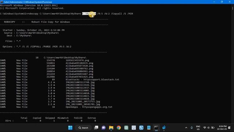Click file name IMG20231003114005.jpg
The height and width of the screenshot is (132, 234).
pos(80,91)
